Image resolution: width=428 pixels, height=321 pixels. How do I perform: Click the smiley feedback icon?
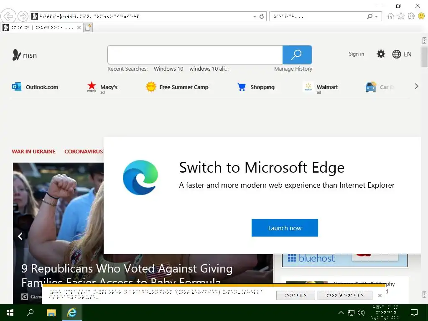[x=421, y=16]
